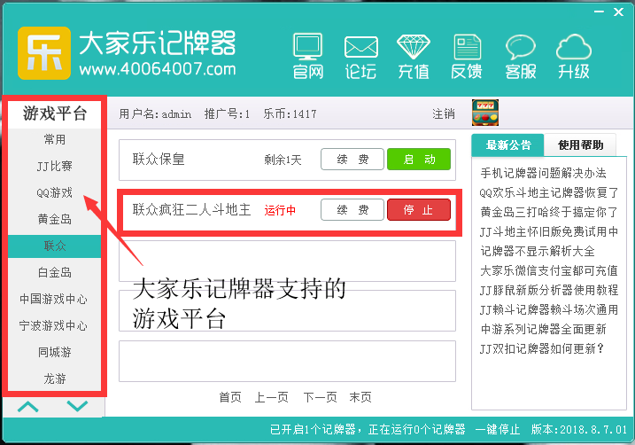Click 续费 for 联众疯狂二人斗地主

352,210
